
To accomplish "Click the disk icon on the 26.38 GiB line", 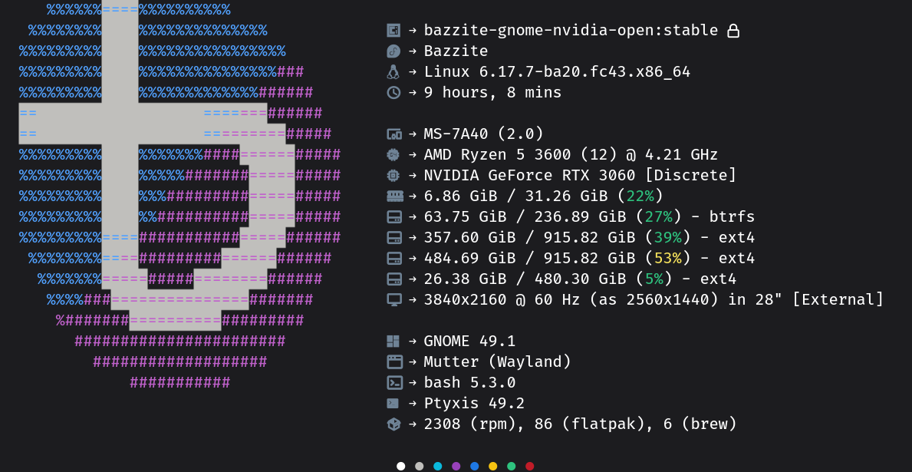I will (x=394, y=279).
